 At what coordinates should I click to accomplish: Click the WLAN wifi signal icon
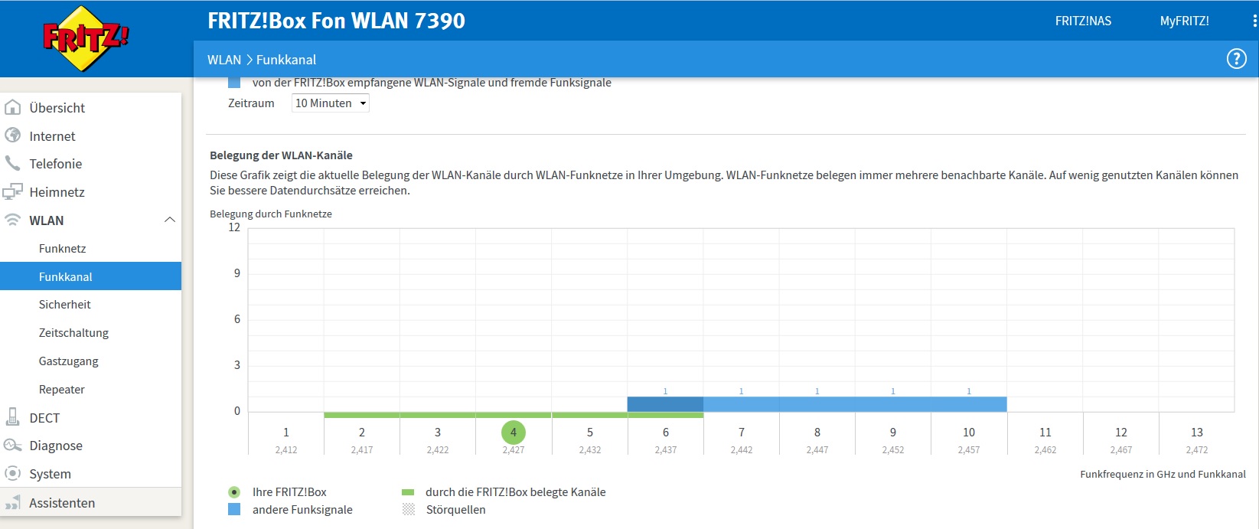coord(12,220)
